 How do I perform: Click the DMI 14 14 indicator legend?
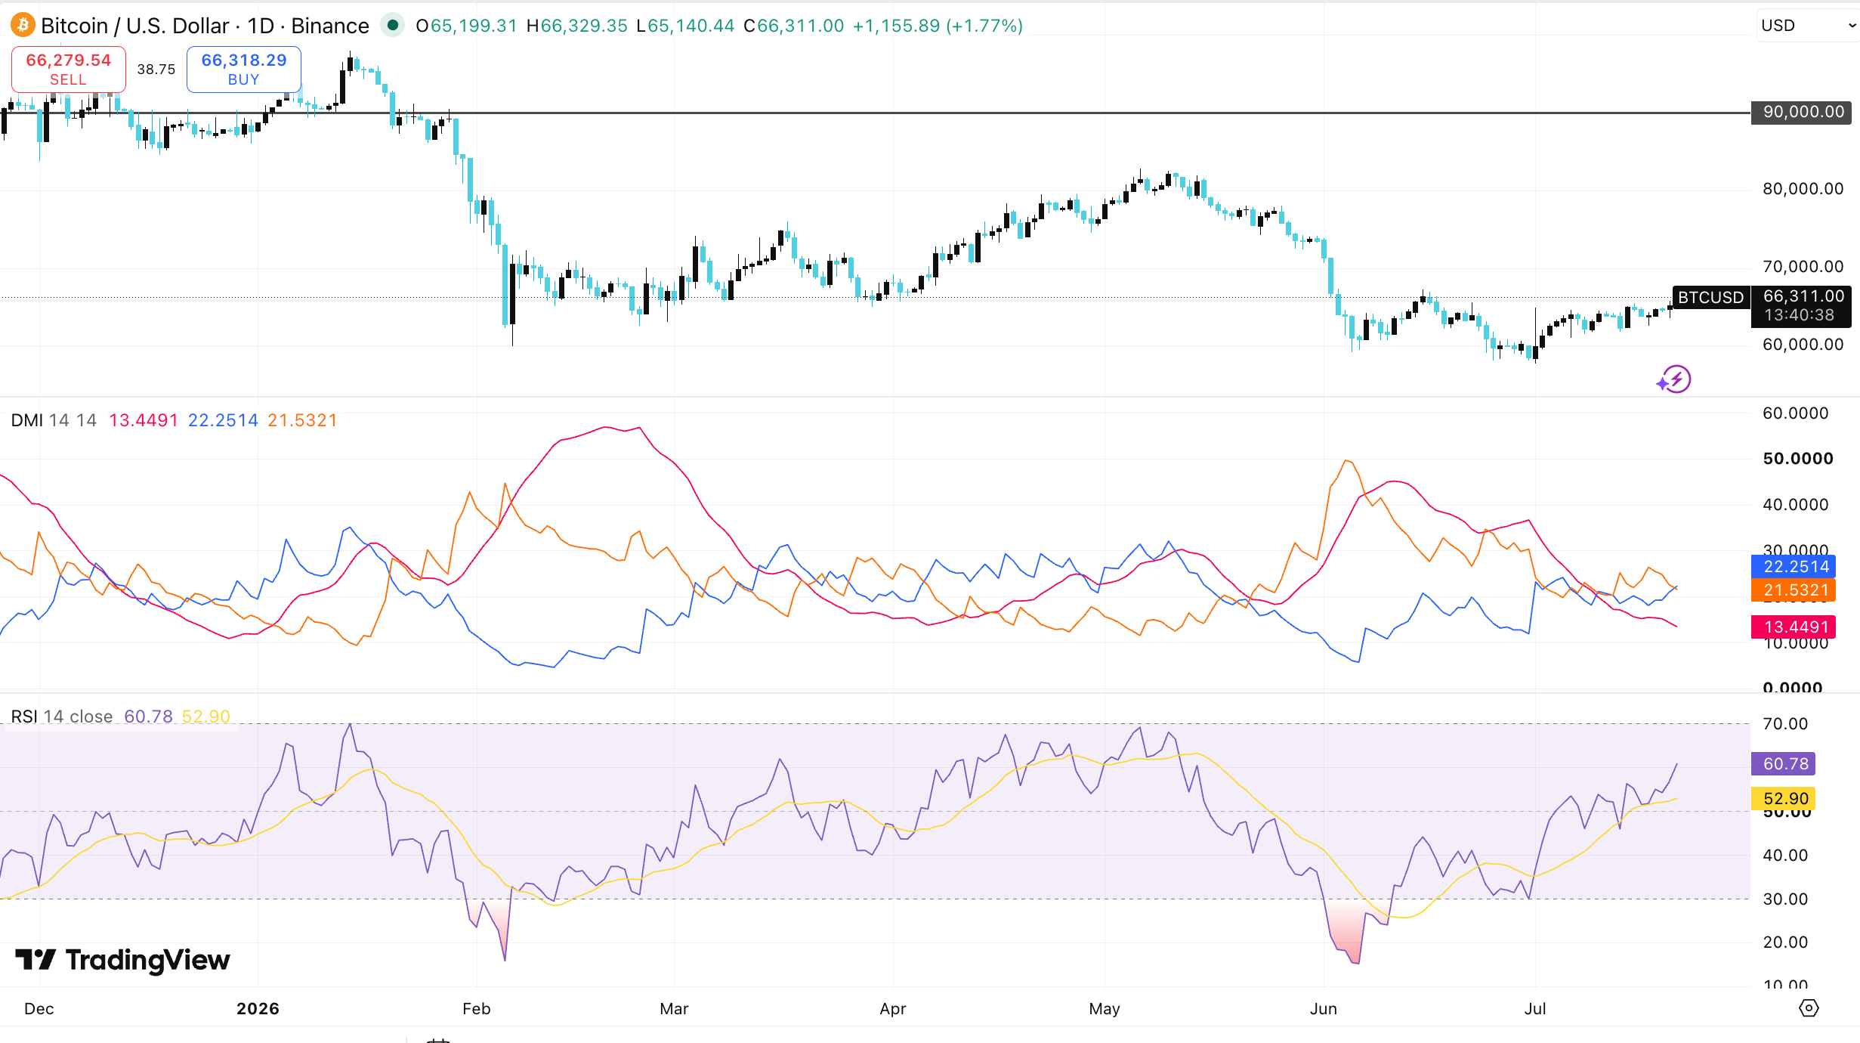54,420
